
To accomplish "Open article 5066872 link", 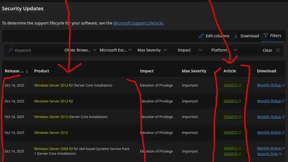I will pyautogui.click(x=230, y=148).
